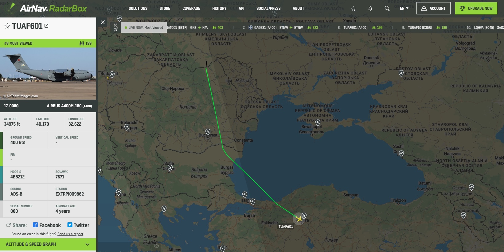
Task: Open favorites star in top navigation
Action: point(353,9)
